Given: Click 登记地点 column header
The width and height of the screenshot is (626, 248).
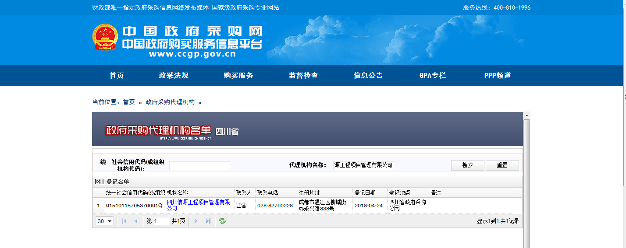Looking at the screenshot, I should 408,193.
